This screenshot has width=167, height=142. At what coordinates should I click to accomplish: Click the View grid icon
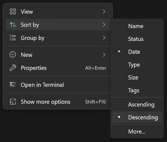(13, 11)
